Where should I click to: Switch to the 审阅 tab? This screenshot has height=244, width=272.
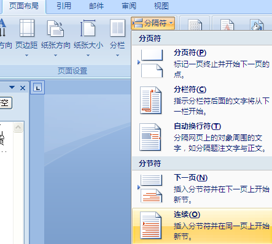pos(129,6)
